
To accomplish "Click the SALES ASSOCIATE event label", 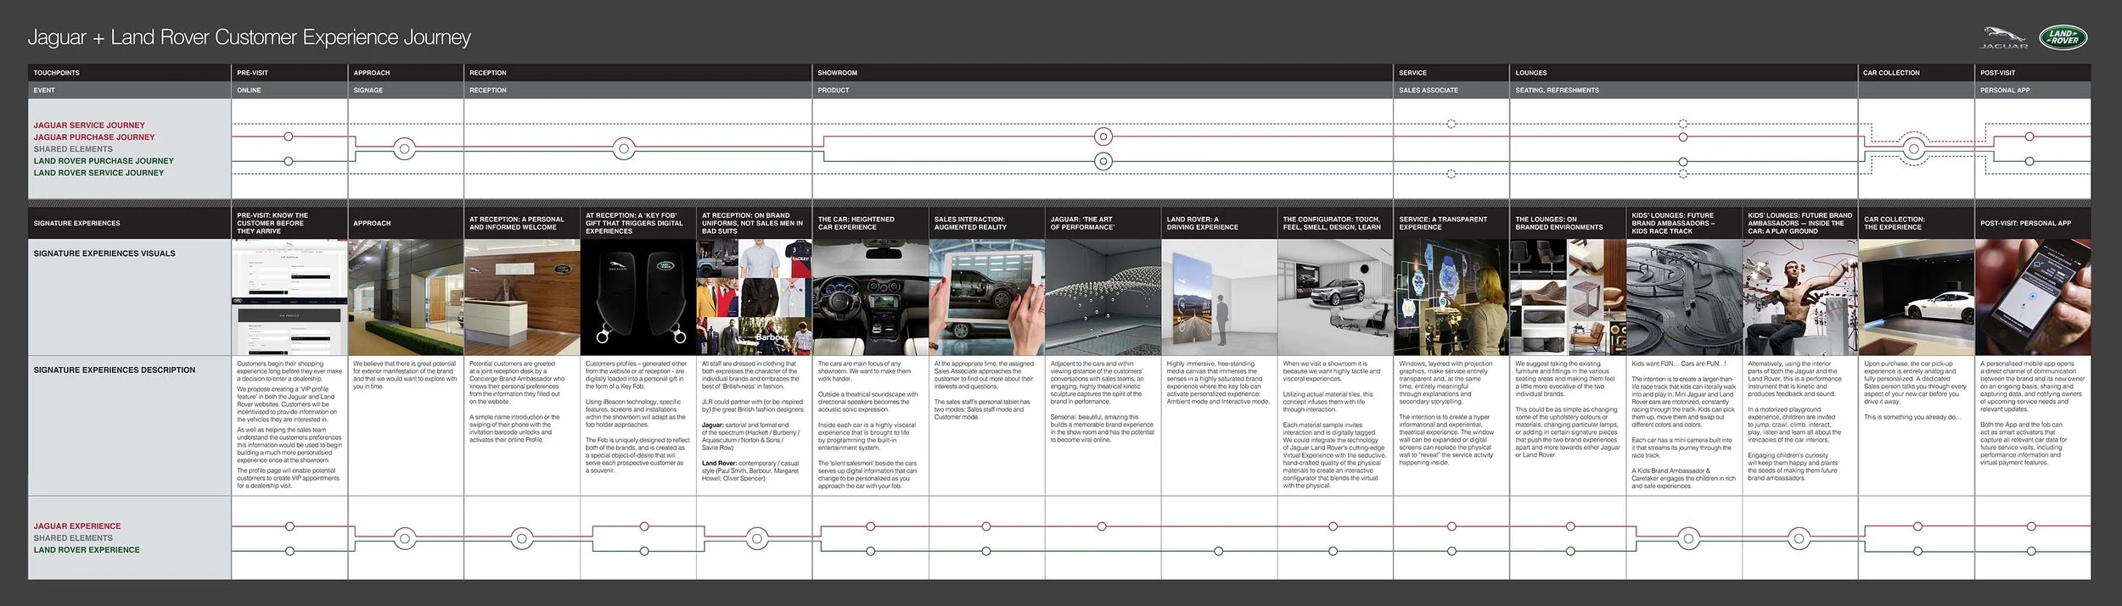I will tap(1429, 90).
